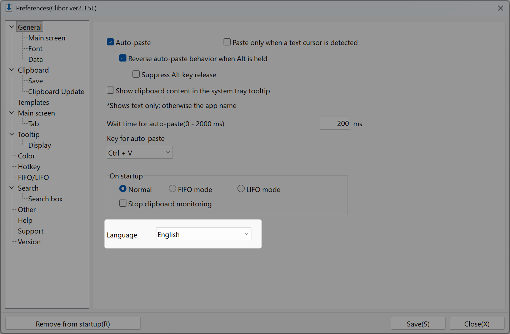The image size is (510, 334).
Task: Collapse the Search tree node
Action: [x=12, y=188]
